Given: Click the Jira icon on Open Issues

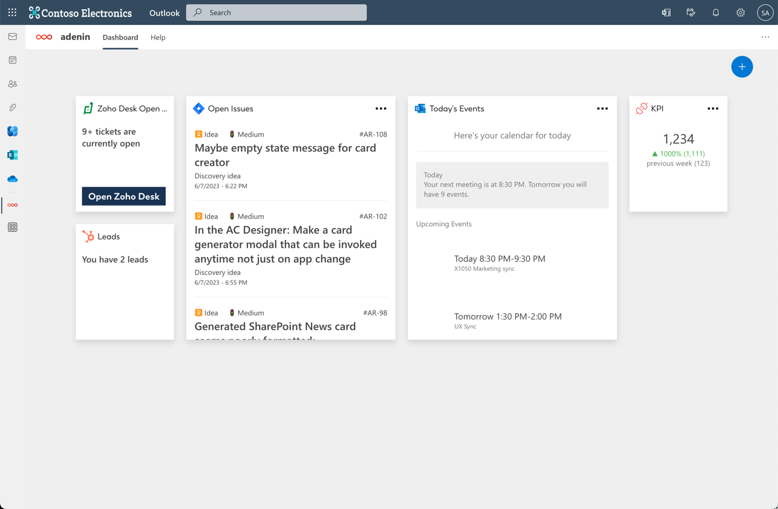Looking at the screenshot, I should coord(198,109).
